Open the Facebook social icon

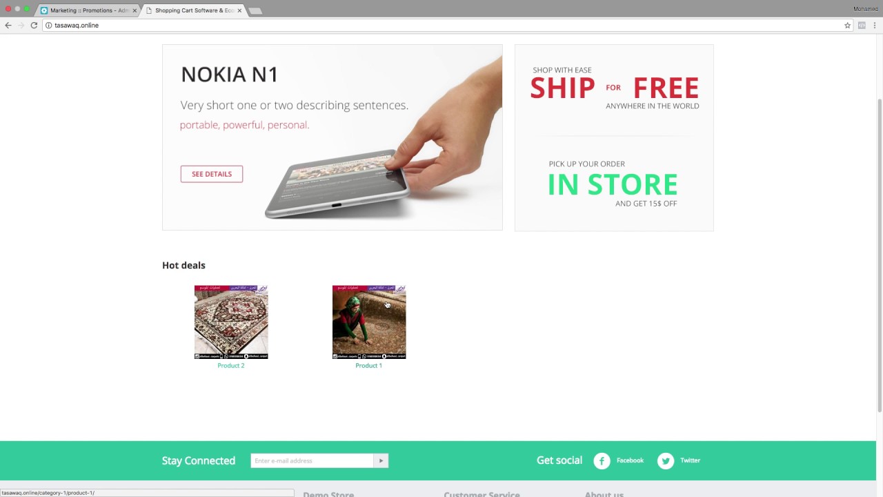pyautogui.click(x=602, y=460)
